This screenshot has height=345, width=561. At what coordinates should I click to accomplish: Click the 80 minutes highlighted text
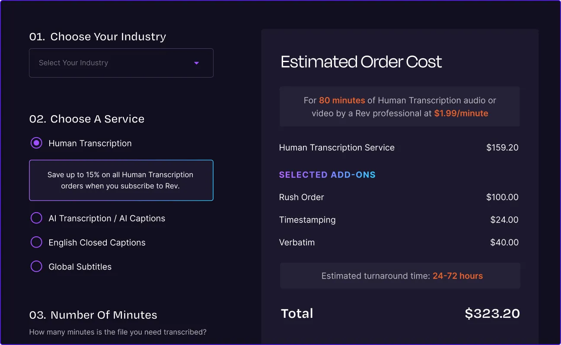tap(342, 100)
